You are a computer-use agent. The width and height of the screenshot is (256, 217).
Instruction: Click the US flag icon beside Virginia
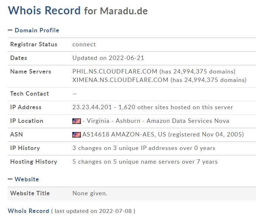click(x=76, y=121)
